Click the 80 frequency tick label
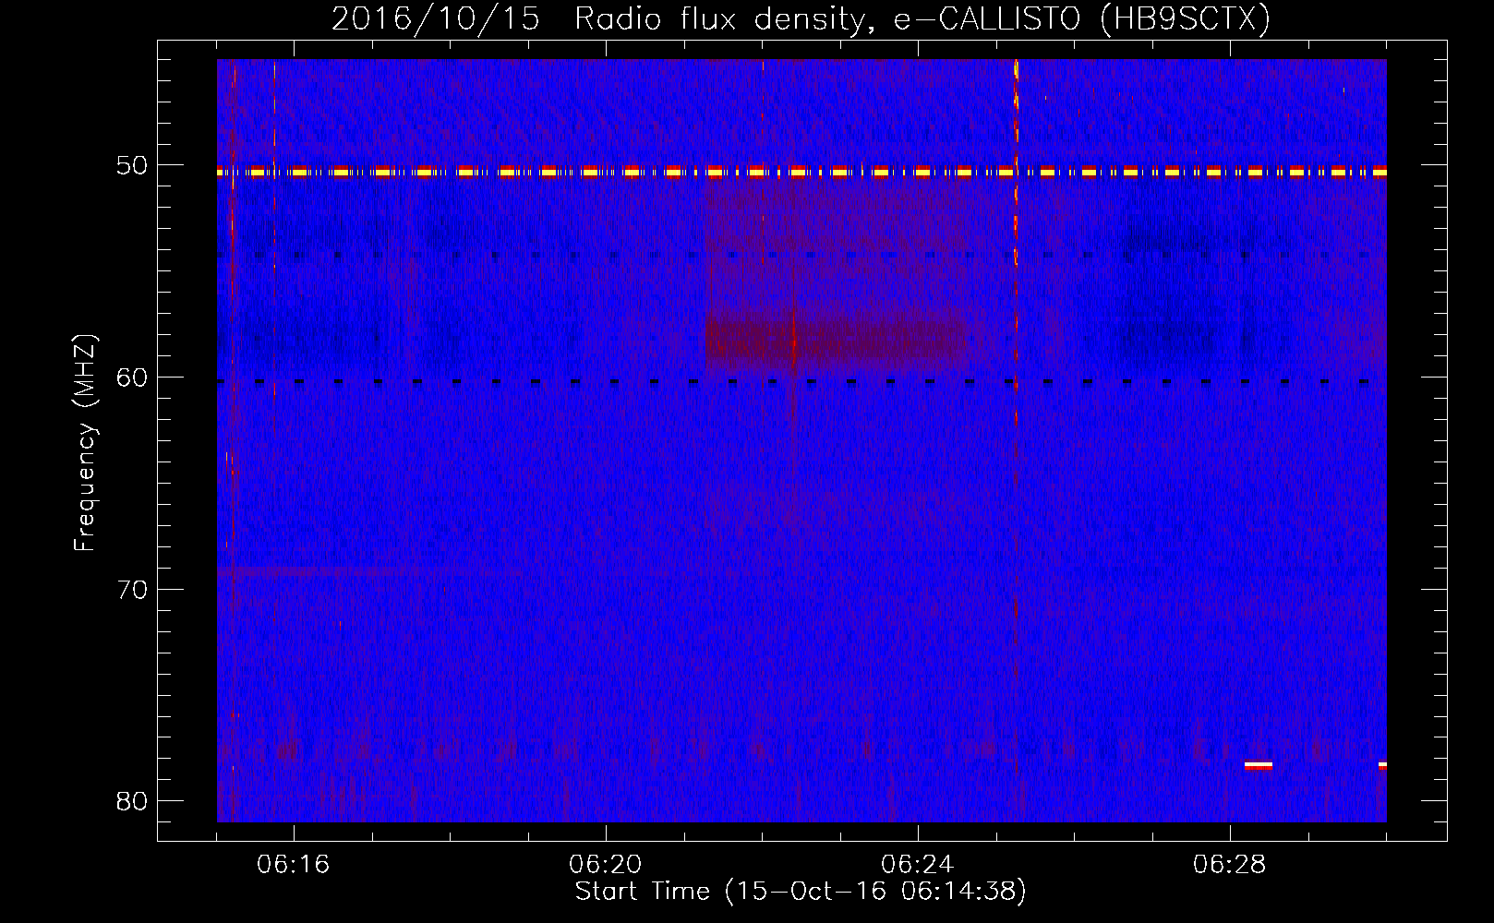 (132, 800)
